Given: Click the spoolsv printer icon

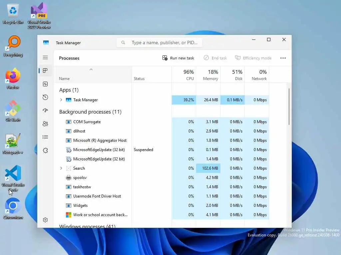Looking at the screenshot, I should (x=69, y=178).
